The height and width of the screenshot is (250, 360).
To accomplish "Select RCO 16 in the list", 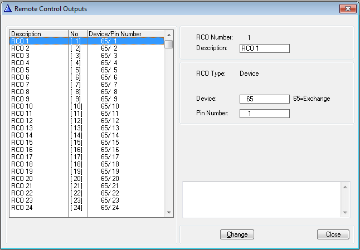I will (87, 150).
